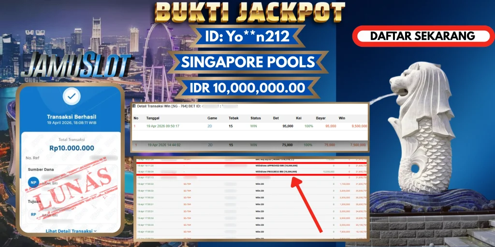Click the small table icon beside Detail Transaksi
Viewport: 495px width, 247px height.
[x=134, y=106]
